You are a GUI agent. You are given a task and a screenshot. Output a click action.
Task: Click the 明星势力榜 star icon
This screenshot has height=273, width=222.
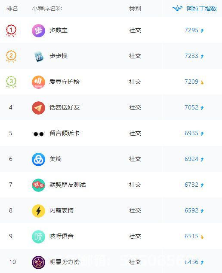38,262
